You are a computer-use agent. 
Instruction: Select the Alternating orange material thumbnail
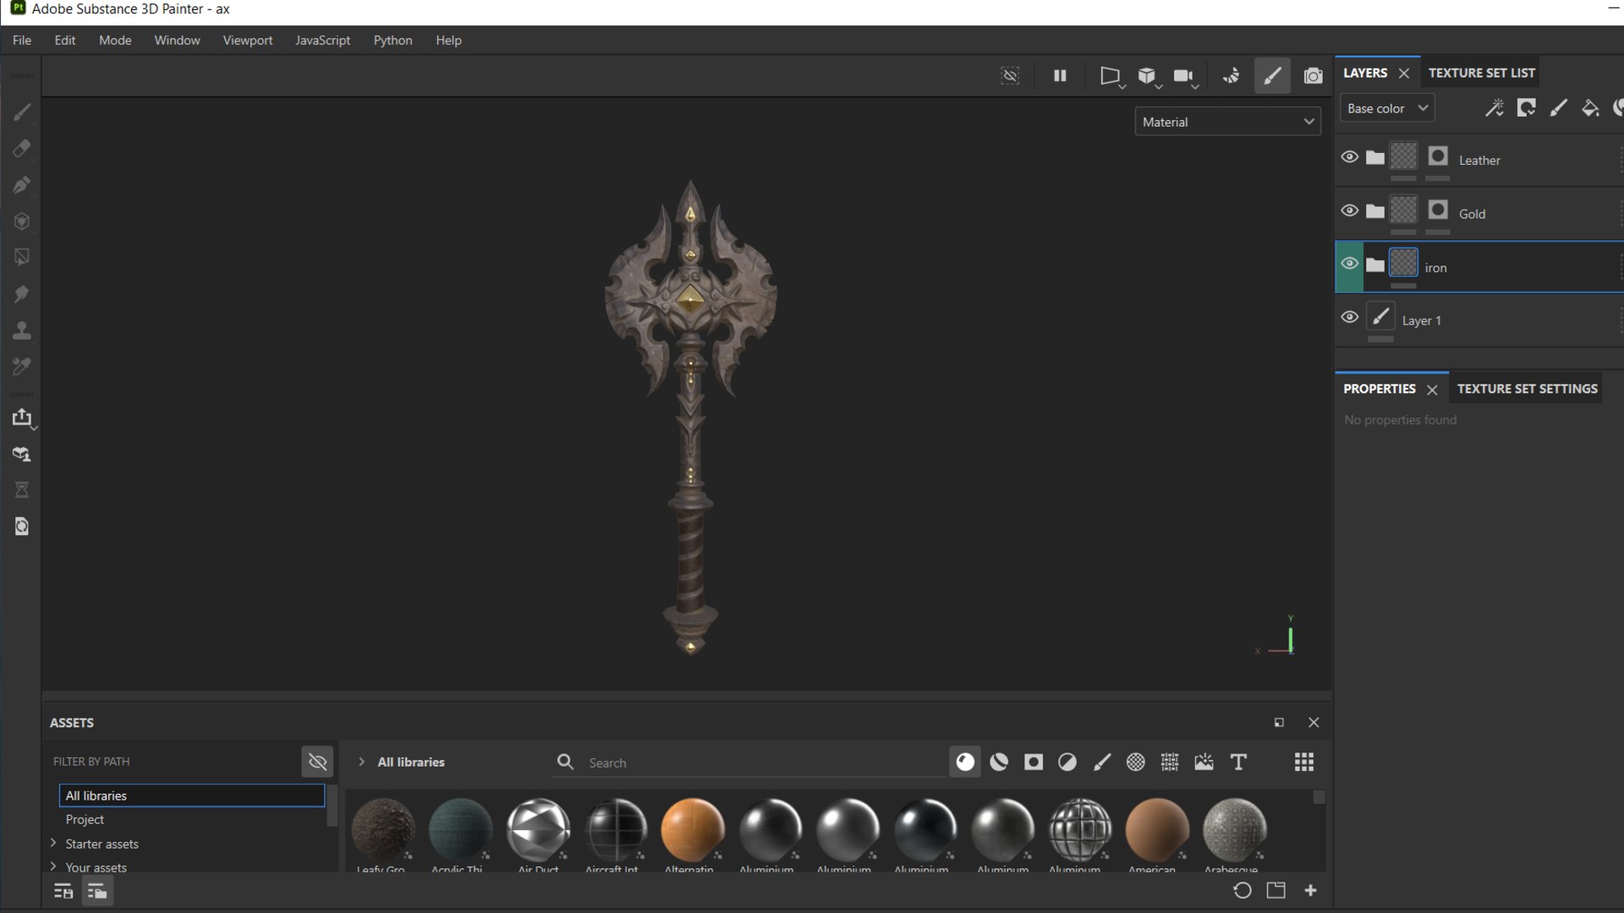[x=693, y=829]
